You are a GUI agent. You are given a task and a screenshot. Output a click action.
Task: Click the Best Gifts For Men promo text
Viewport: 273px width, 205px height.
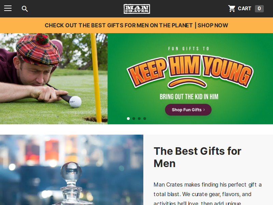[x=118, y=25]
